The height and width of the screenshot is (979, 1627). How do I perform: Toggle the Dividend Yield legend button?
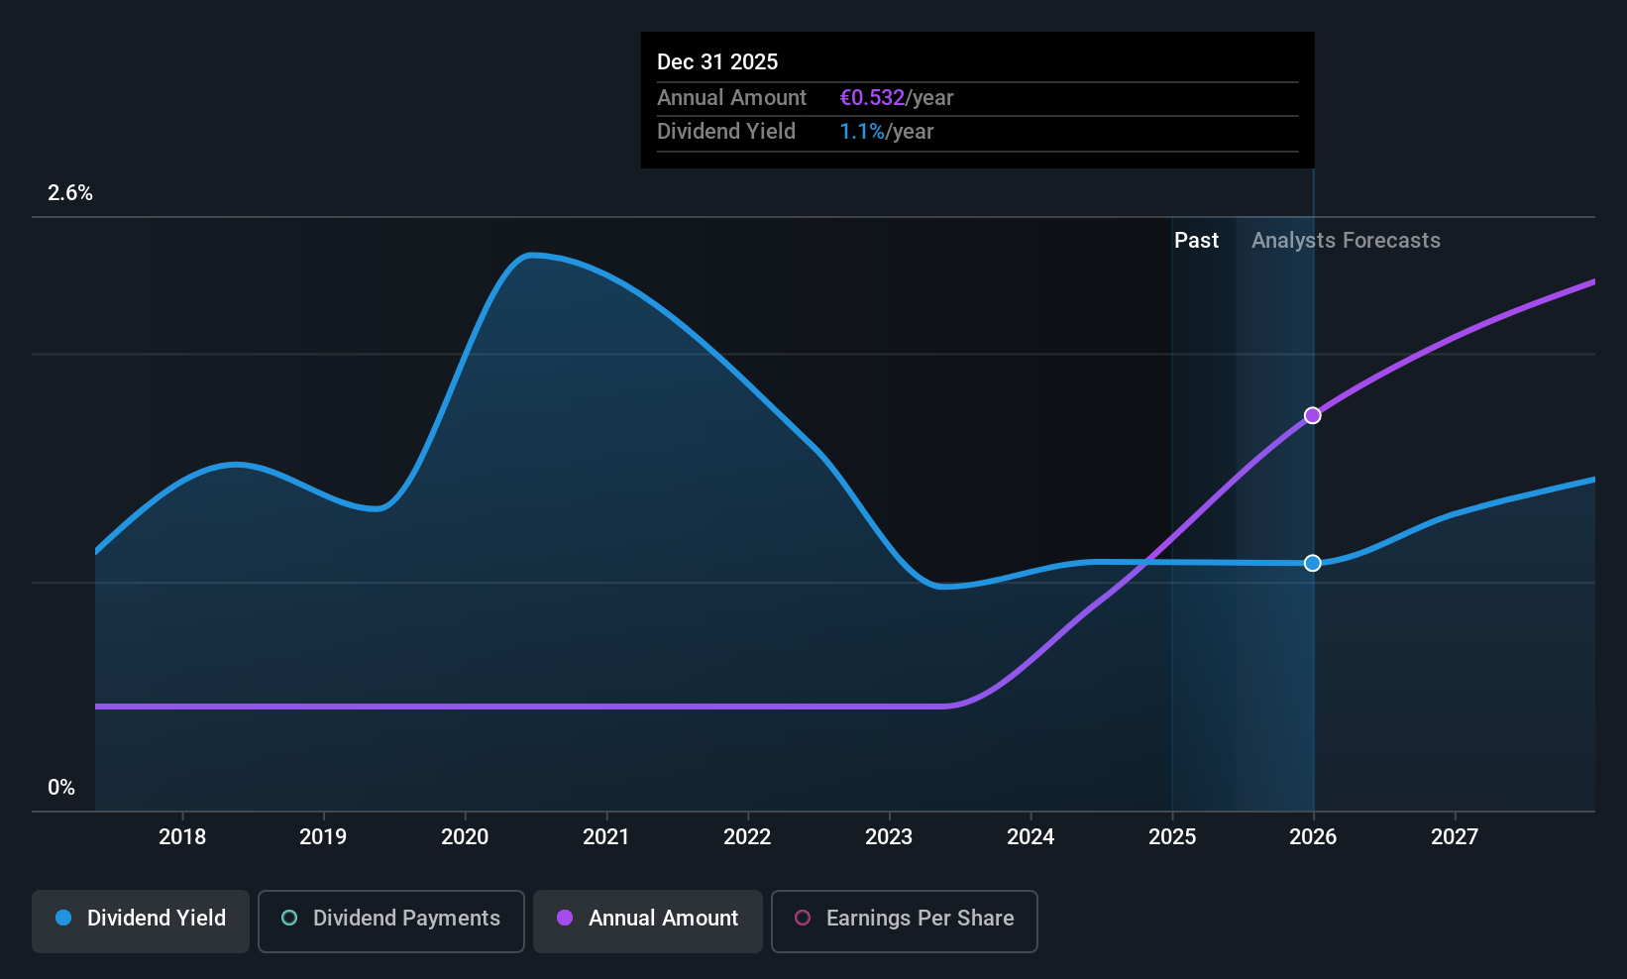[x=141, y=921]
